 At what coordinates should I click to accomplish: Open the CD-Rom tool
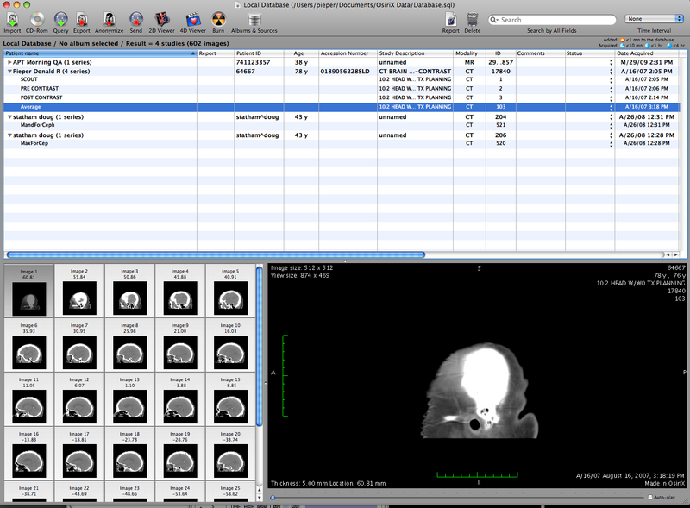coord(37,19)
